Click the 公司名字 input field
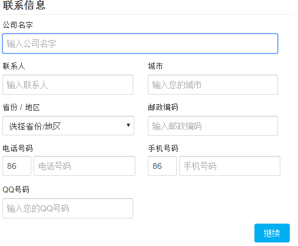The height and width of the screenshot is (246, 298). pyautogui.click(x=140, y=44)
